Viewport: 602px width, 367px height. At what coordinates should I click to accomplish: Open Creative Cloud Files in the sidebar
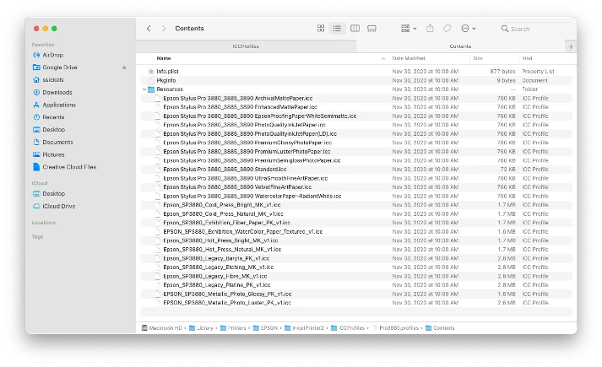coord(69,167)
